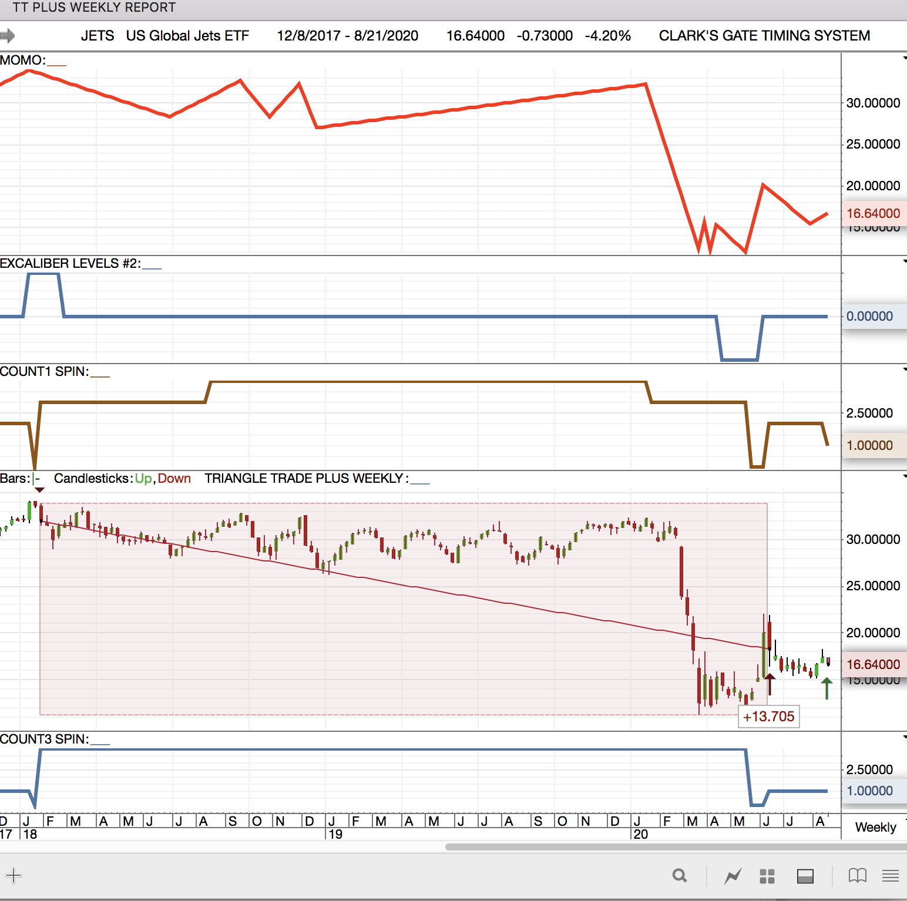Click the COUNT1 SPIN indicator label
The image size is (907, 901).
click(45, 371)
